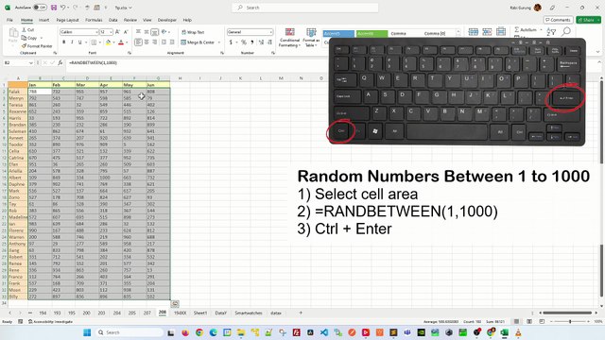This screenshot has height=340, width=605.
Task: Open Windows Start menu
Action: tap(87, 332)
